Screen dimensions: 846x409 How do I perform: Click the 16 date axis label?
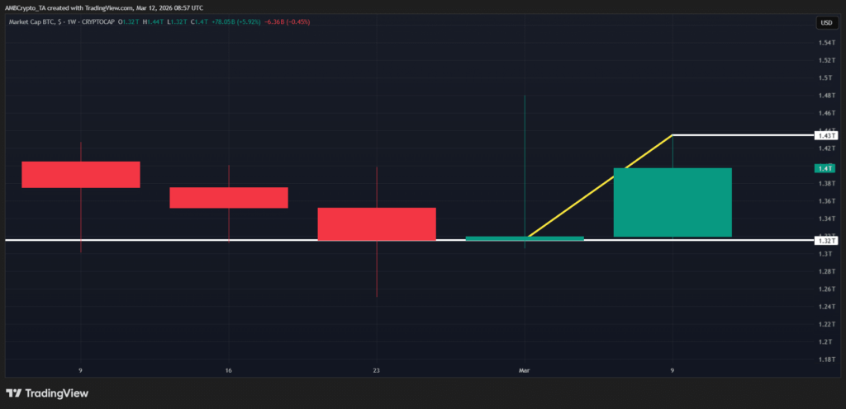point(229,370)
